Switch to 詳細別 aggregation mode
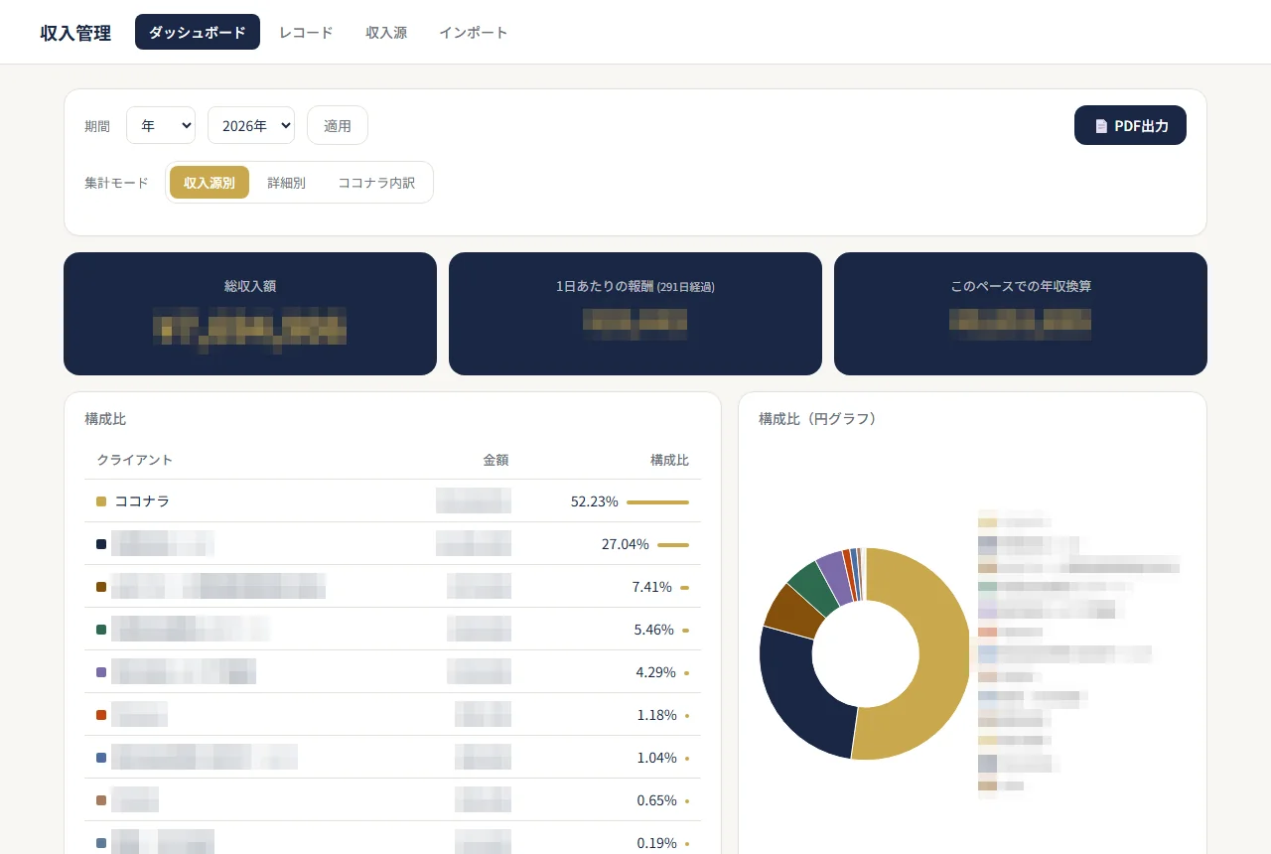The height and width of the screenshot is (854, 1271). click(286, 183)
